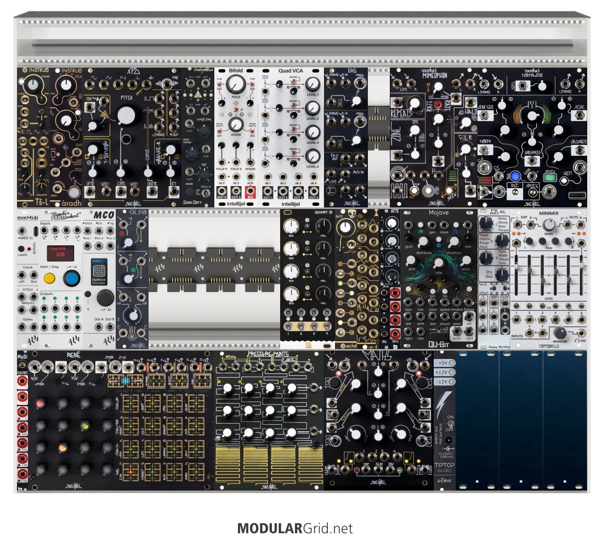Toggle the right SYM/AUX switch on Bifold
Viewport: 591px width, 540px height.
point(252,85)
